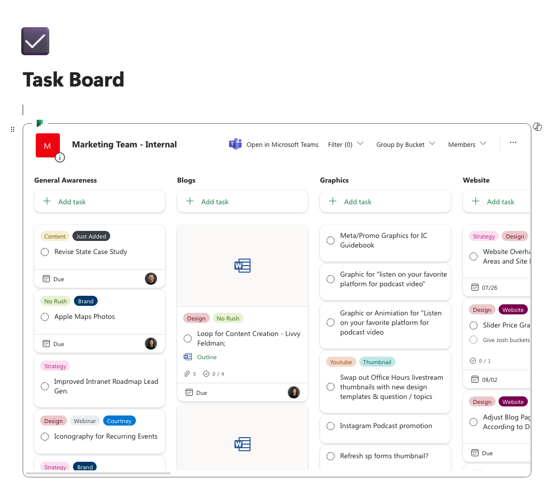Click assignee avatar on Loop for Content Creation
This screenshot has width=558, height=500.
point(293,392)
